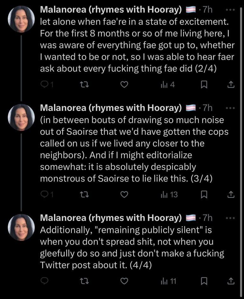Viewport: 244px width, 299px height.
Task: Bookmark the (2/4) tweet
Action: point(205,85)
